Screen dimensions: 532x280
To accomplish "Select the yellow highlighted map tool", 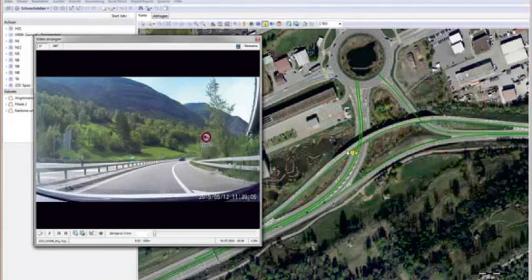I will pyautogui.click(x=265, y=24).
